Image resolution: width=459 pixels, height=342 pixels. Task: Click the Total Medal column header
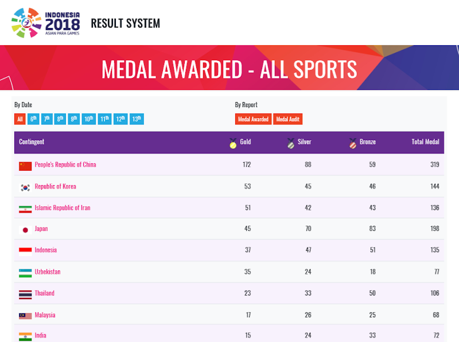(425, 142)
